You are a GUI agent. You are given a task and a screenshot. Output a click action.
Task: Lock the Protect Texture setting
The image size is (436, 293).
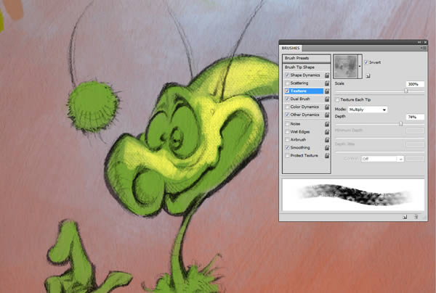coord(327,155)
